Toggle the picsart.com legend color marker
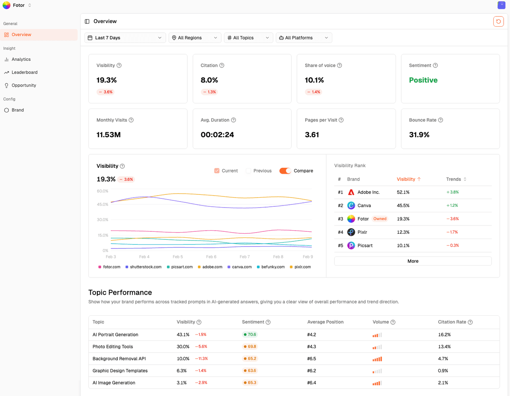Image resolution: width=510 pixels, height=396 pixels. [x=168, y=267]
